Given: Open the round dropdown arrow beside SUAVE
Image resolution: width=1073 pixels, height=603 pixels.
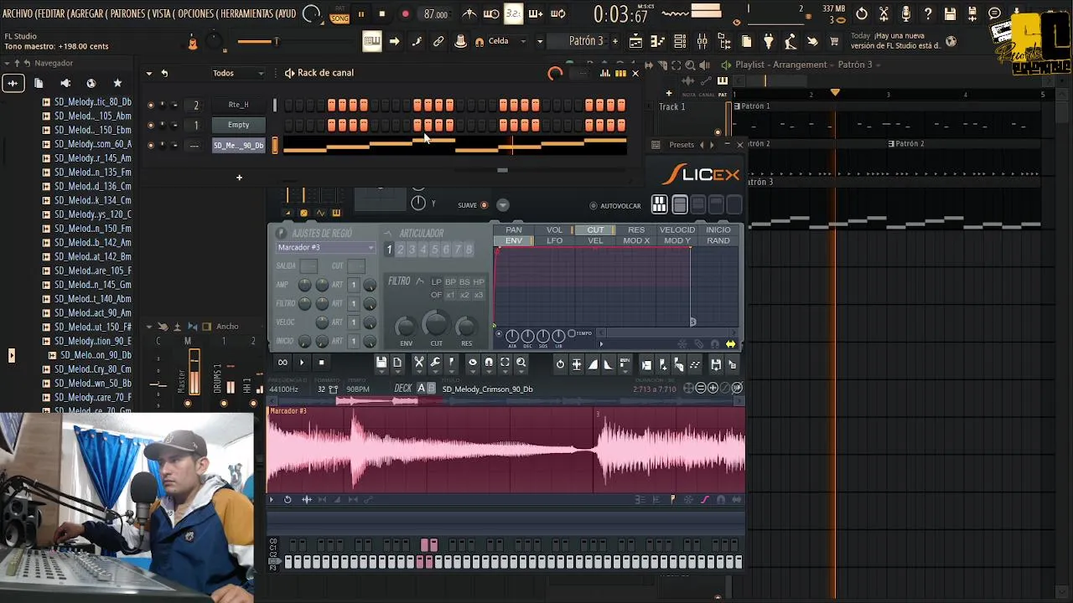Looking at the screenshot, I should [503, 205].
